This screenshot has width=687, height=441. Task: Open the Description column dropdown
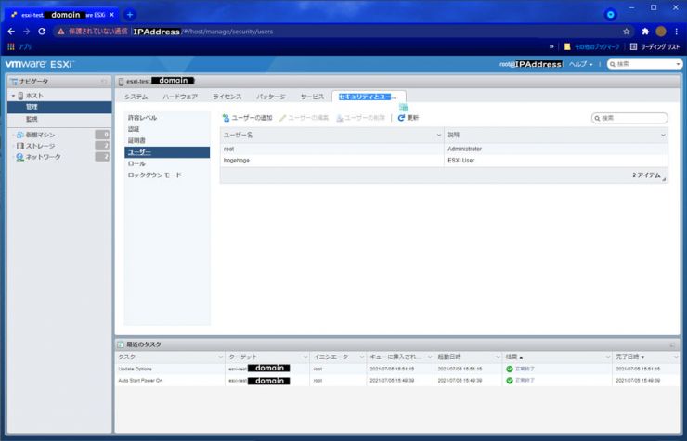click(663, 135)
